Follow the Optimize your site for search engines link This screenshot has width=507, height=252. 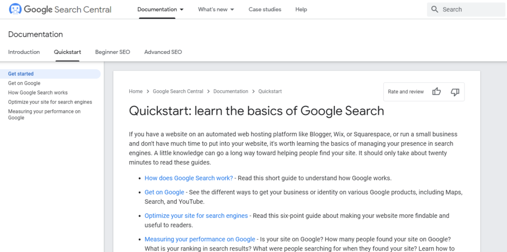pos(196,216)
